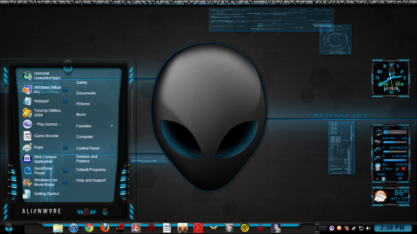This screenshot has height=234, width=417.
Task: Click the C: drive usage bar
Action: tap(395, 152)
